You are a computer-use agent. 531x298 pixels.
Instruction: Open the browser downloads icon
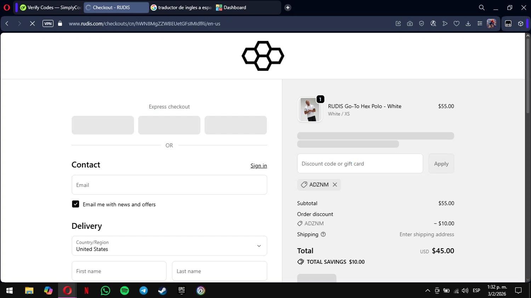[468, 24]
